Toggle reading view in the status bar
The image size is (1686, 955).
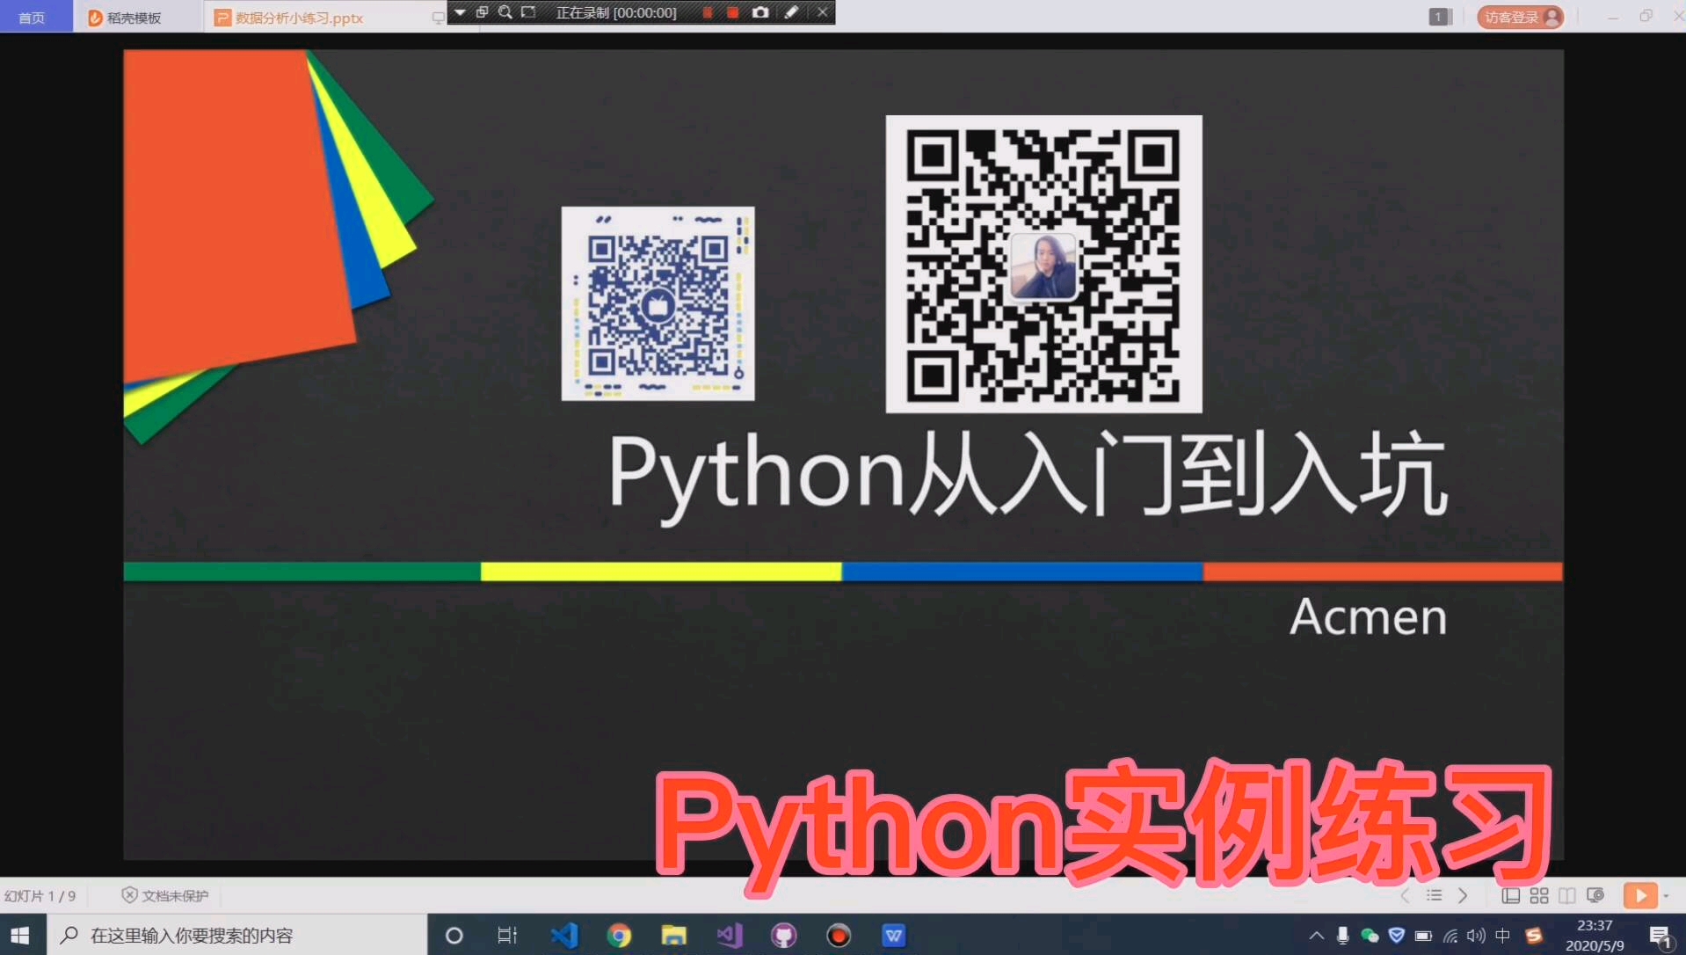(x=1568, y=894)
